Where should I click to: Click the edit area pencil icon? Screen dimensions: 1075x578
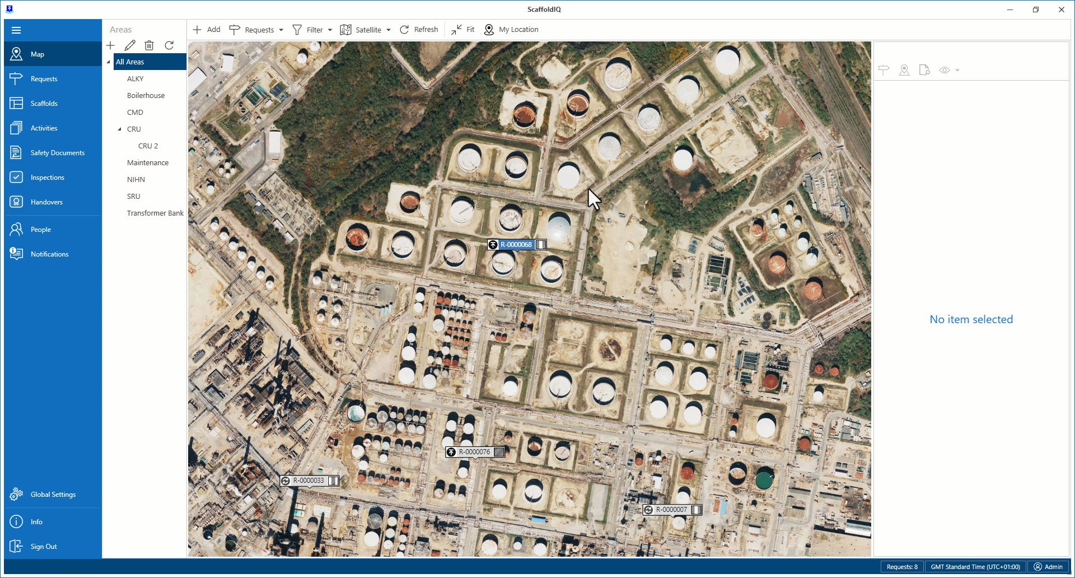[130, 45]
